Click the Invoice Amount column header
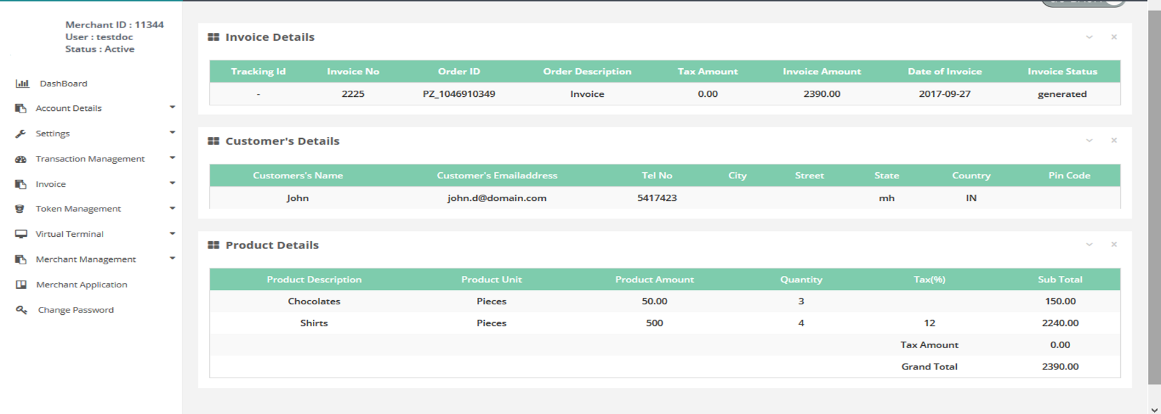 tap(821, 71)
